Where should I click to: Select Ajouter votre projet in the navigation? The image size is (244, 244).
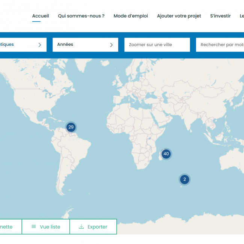(x=179, y=16)
